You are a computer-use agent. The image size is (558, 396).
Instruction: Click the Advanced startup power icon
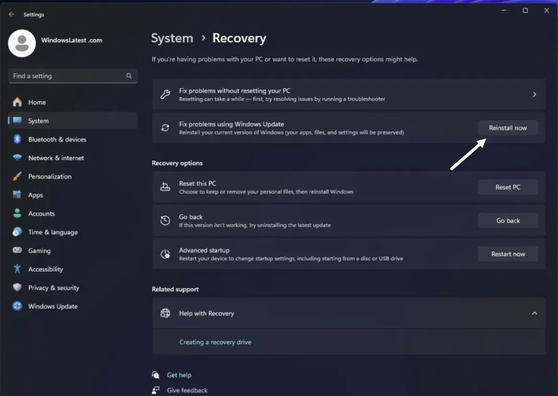tap(165, 254)
